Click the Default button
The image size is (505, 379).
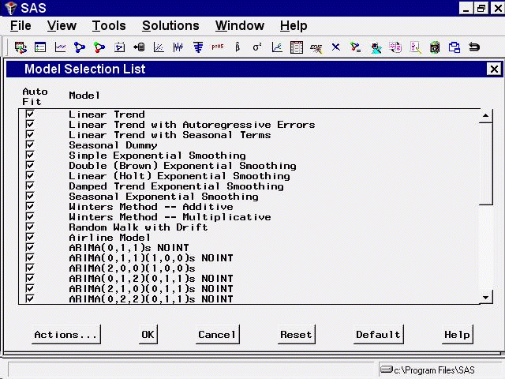(379, 335)
